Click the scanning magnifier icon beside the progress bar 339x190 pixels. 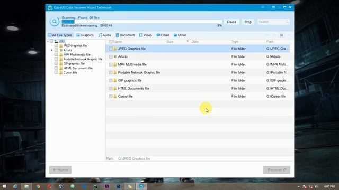(54, 22)
